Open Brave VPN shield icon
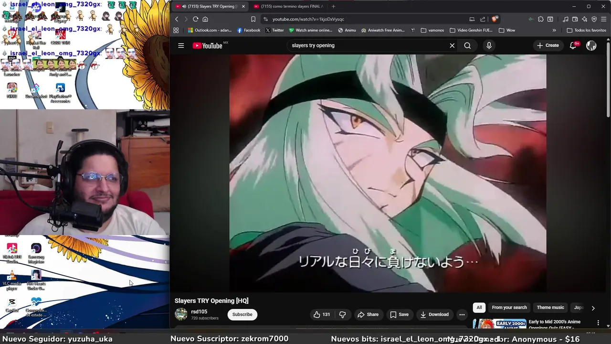 coord(594,19)
